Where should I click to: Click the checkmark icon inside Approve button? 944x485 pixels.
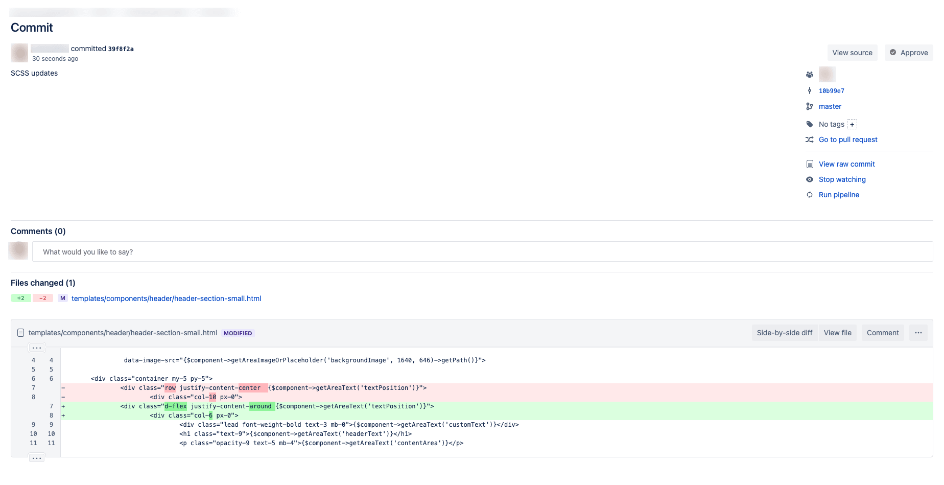893,53
